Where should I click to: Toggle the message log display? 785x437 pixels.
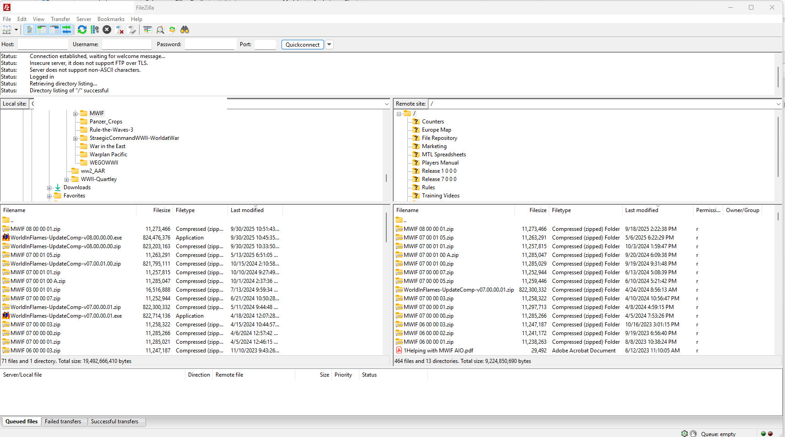pos(29,30)
